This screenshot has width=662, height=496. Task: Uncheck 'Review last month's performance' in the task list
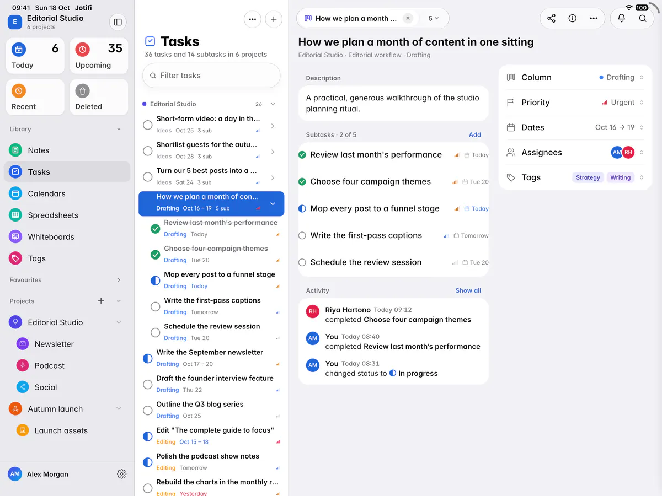coord(156,228)
